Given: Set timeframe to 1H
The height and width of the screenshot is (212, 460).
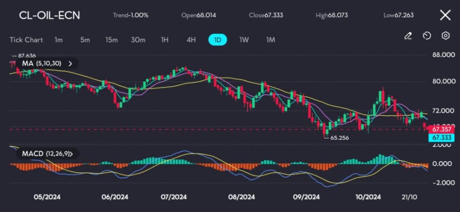Looking at the screenshot, I should [x=164, y=40].
